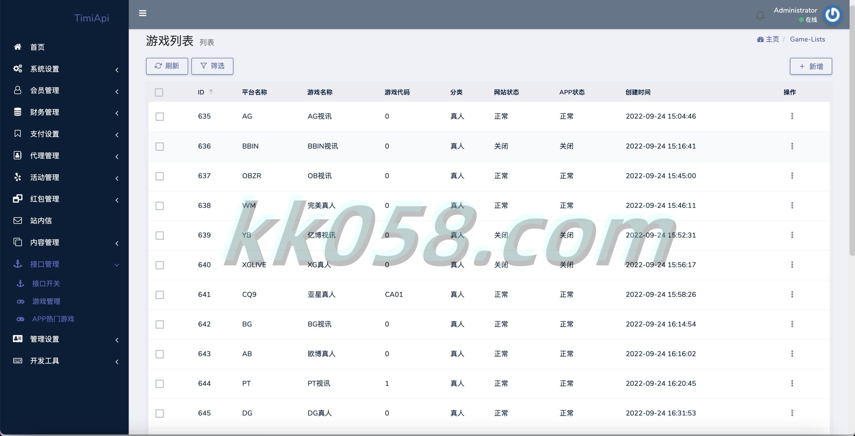The image size is (855, 436).
Task: Click the 支付设置 bookmark icon
Action: click(18, 133)
